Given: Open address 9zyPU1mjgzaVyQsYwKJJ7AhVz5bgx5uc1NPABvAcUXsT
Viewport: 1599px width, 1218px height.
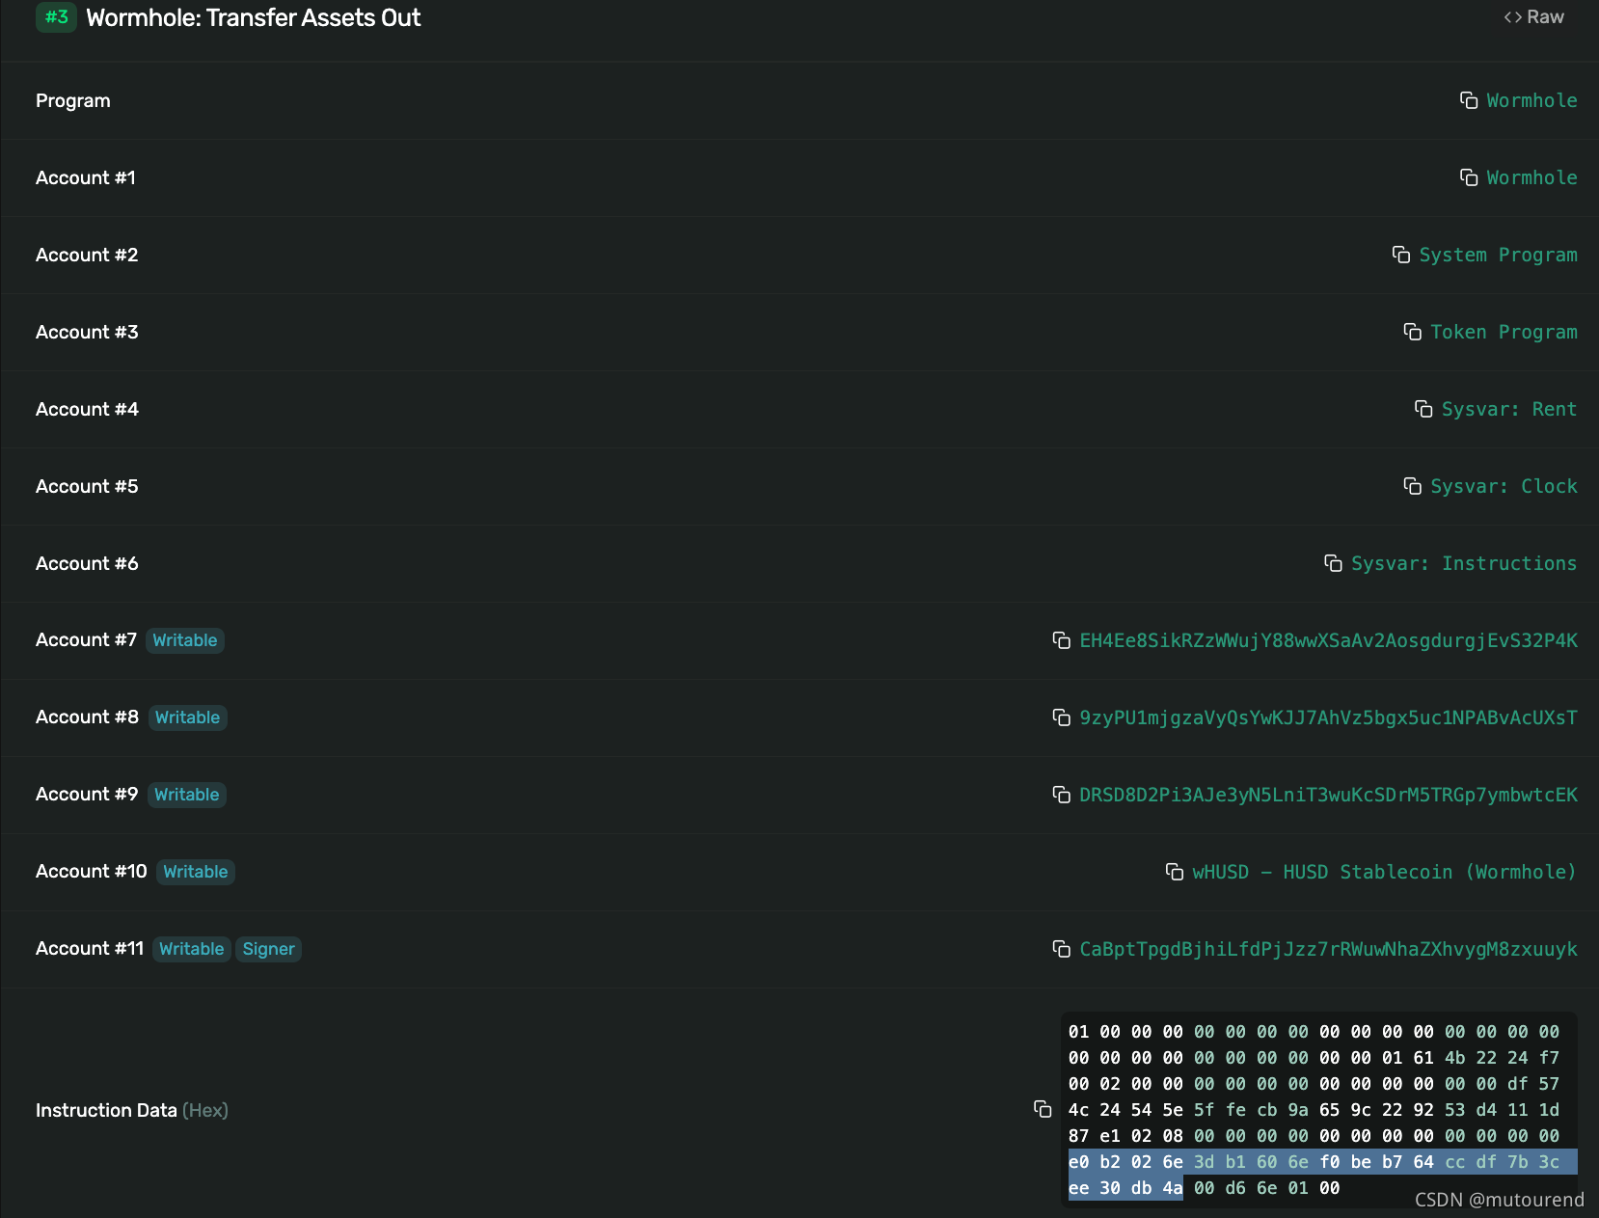Looking at the screenshot, I should (1328, 717).
